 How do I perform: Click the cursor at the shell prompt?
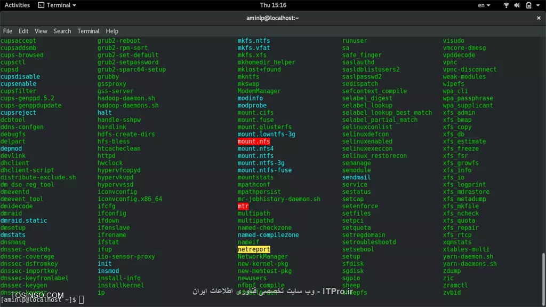click(x=81, y=300)
